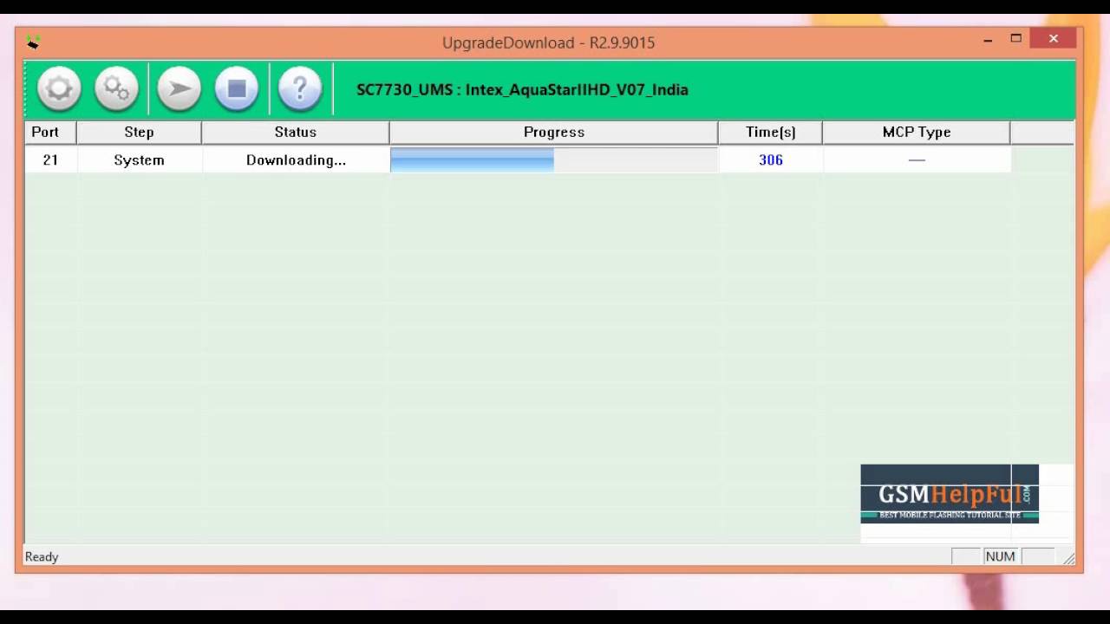This screenshot has width=1110, height=624.
Task: Click the 306 time value
Action: point(770,159)
